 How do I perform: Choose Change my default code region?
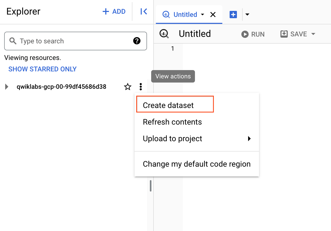coord(197,164)
